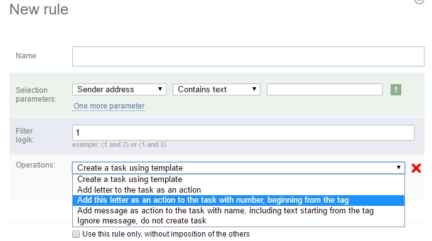
Task: Open the Contains text condition dropdown
Action: coord(216,90)
